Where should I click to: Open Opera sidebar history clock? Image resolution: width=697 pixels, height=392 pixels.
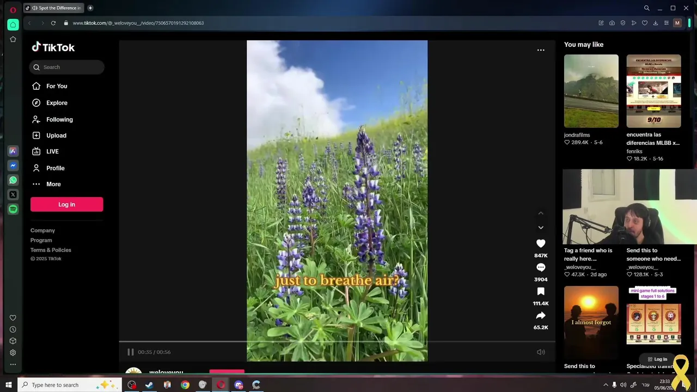(13, 329)
